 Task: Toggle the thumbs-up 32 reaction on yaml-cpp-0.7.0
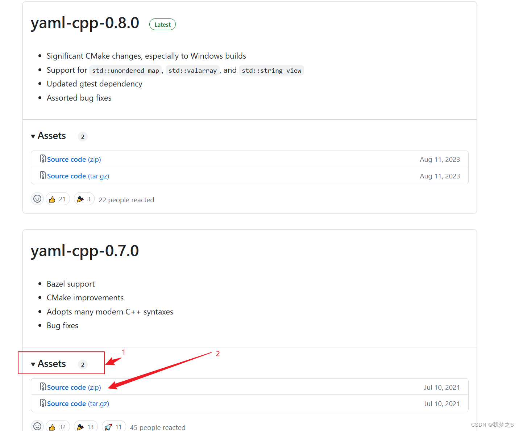[57, 426]
